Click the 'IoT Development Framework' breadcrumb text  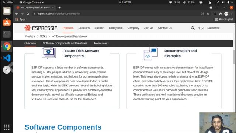pyautogui.click(x=69, y=36)
